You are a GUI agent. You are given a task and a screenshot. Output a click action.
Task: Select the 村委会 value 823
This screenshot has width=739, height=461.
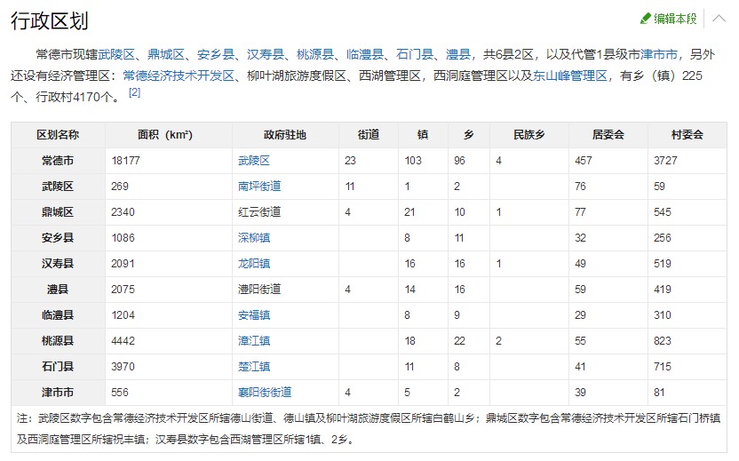[663, 341]
